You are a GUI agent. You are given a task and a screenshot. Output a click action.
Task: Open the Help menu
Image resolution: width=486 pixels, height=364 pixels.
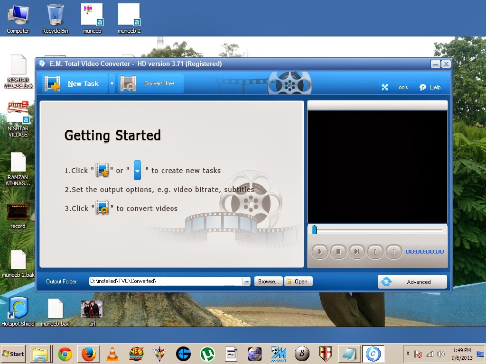[430, 87]
